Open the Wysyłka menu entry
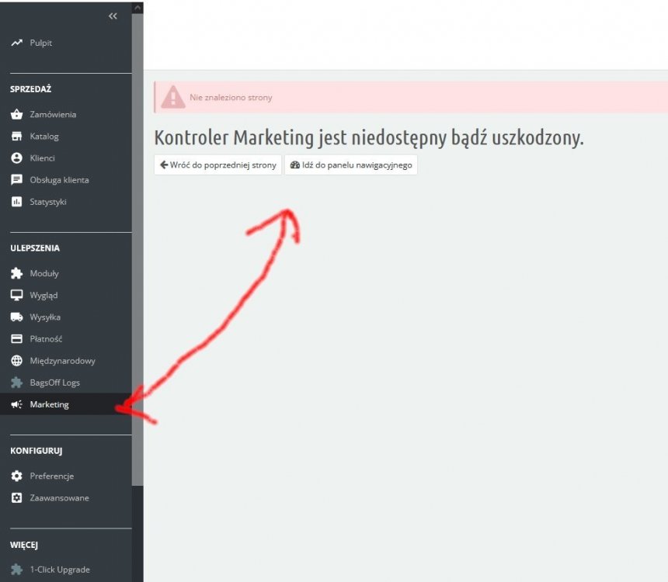The image size is (668, 582). [45, 317]
